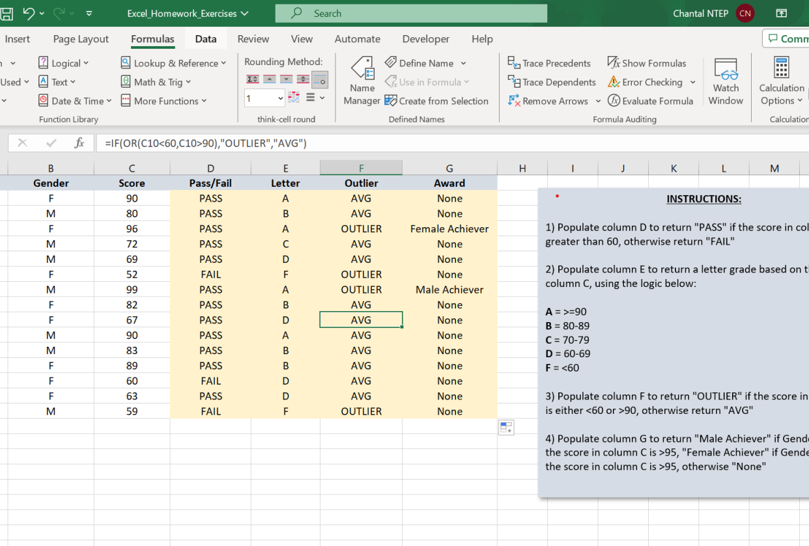
Task: Switch to the Page Layout tab
Action: [81, 39]
